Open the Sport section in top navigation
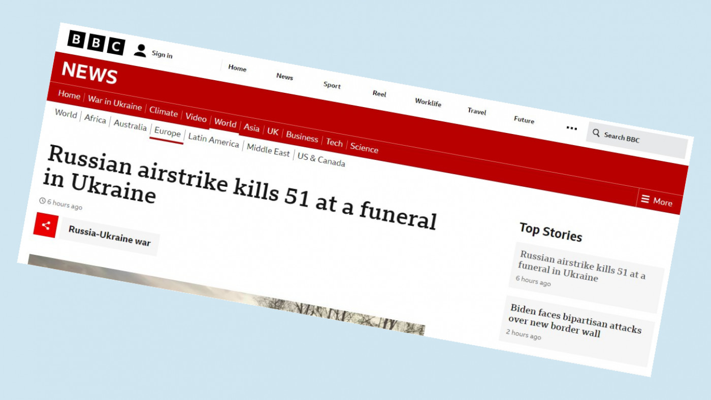711x400 pixels. [x=332, y=85]
